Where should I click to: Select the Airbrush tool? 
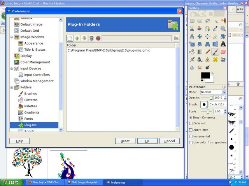[x=192, y=60]
